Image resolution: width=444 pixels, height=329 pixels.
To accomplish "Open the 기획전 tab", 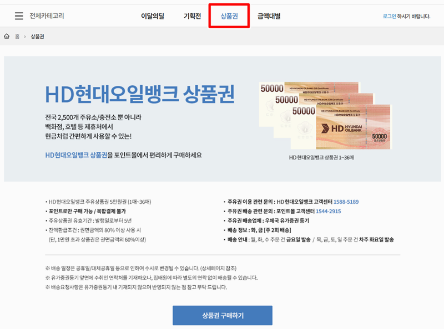I will [192, 16].
